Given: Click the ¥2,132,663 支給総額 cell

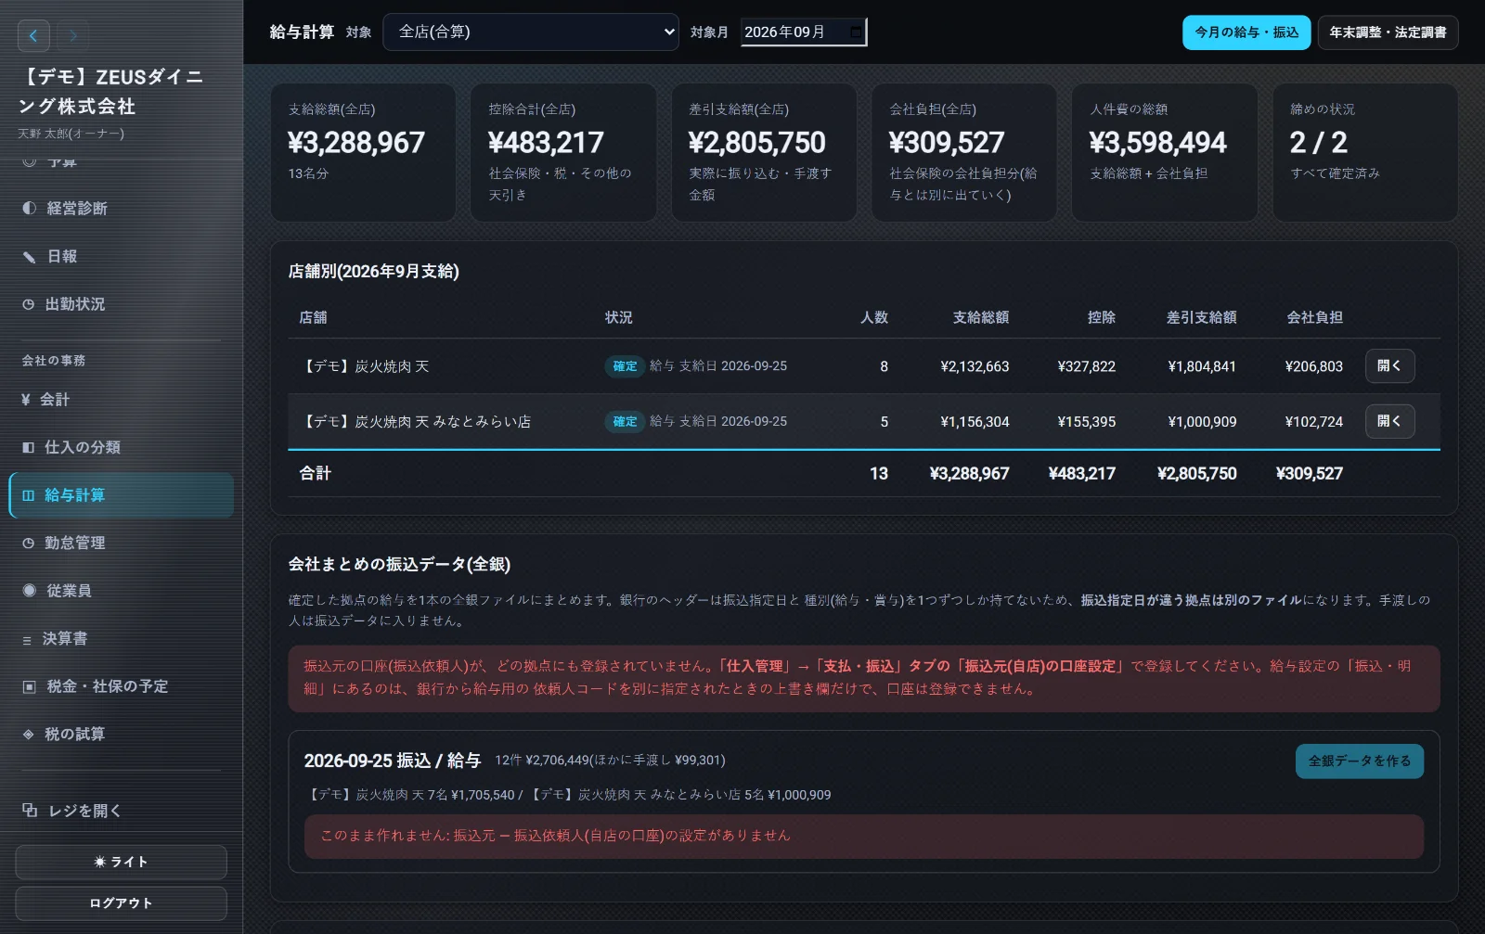Looking at the screenshot, I should point(975,367).
